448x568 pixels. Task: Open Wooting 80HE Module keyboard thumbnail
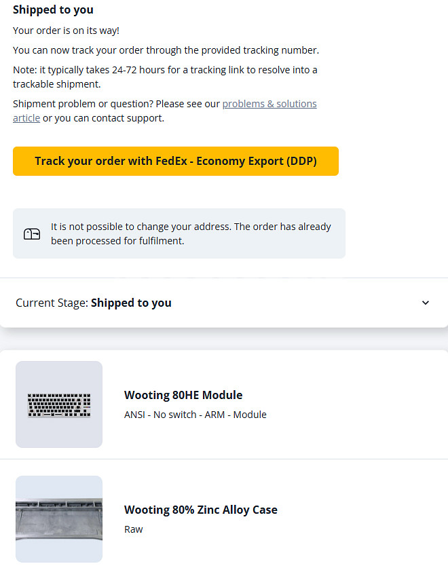59,404
